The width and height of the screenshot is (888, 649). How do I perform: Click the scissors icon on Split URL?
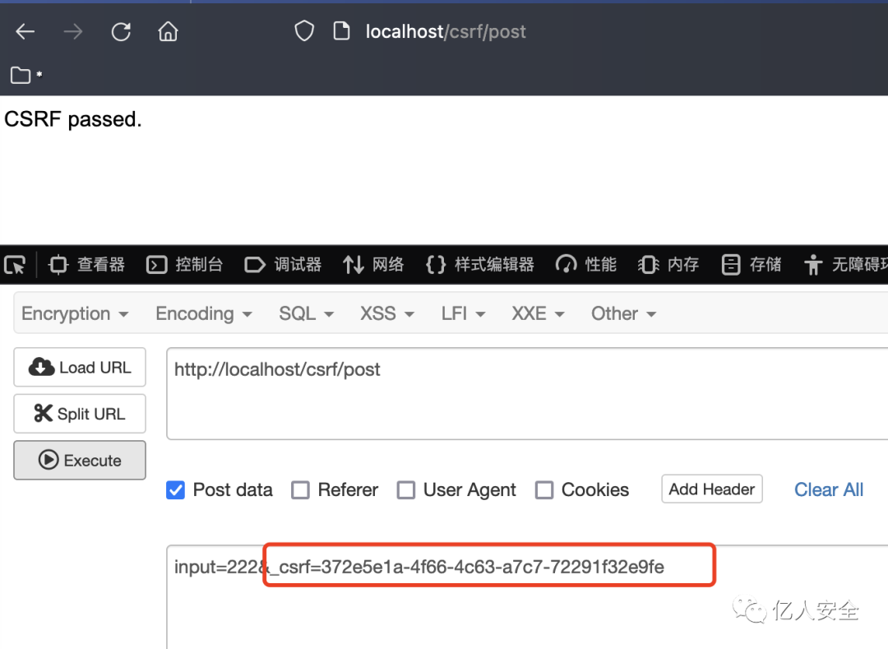point(43,414)
